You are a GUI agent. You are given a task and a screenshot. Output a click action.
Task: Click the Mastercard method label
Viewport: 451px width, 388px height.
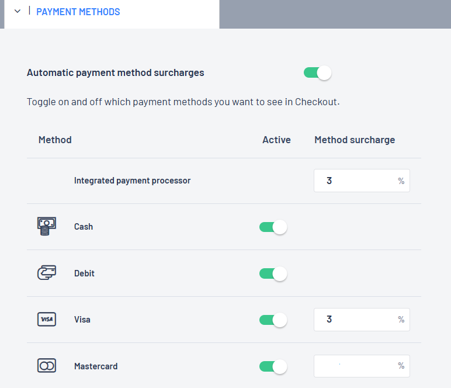[x=96, y=366]
